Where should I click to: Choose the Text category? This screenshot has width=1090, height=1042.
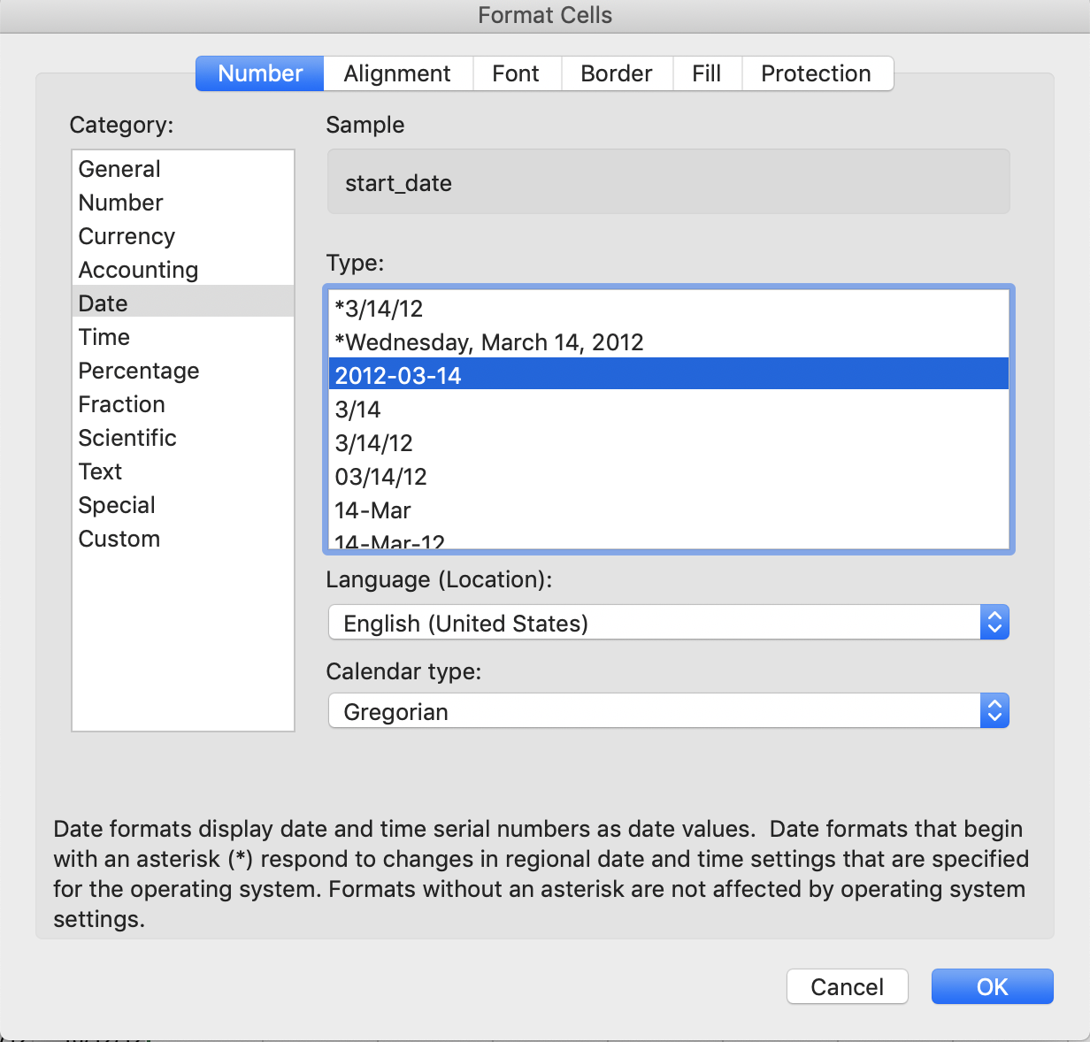click(183, 471)
